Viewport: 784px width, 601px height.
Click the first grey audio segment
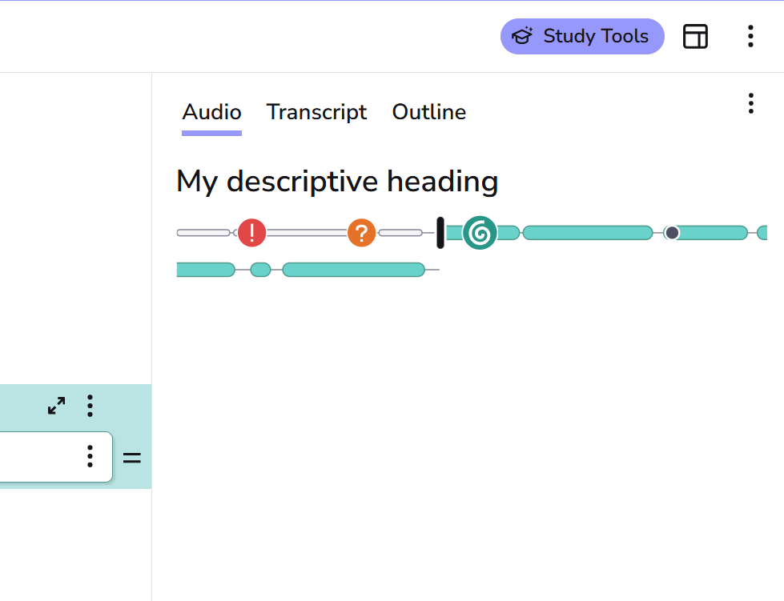coord(203,233)
